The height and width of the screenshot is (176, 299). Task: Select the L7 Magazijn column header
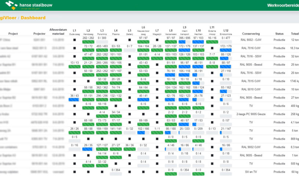(x=157, y=32)
